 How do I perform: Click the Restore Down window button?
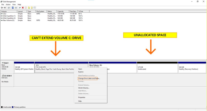point(198,2)
